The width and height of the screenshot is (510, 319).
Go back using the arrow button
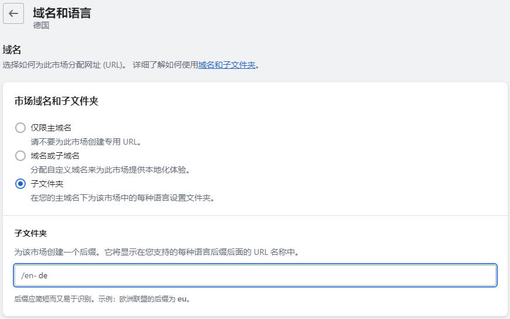[13, 13]
